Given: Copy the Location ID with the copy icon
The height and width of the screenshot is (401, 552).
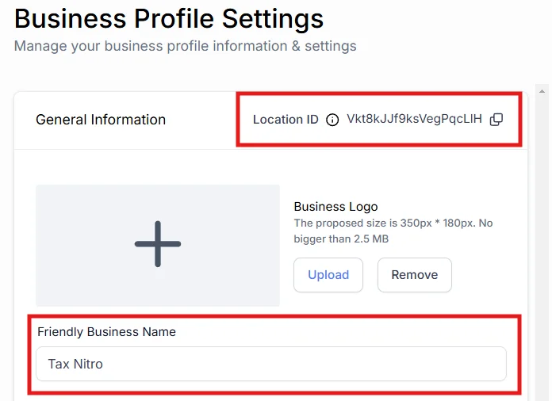Looking at the screenshot, I should (x=496, y=120).
